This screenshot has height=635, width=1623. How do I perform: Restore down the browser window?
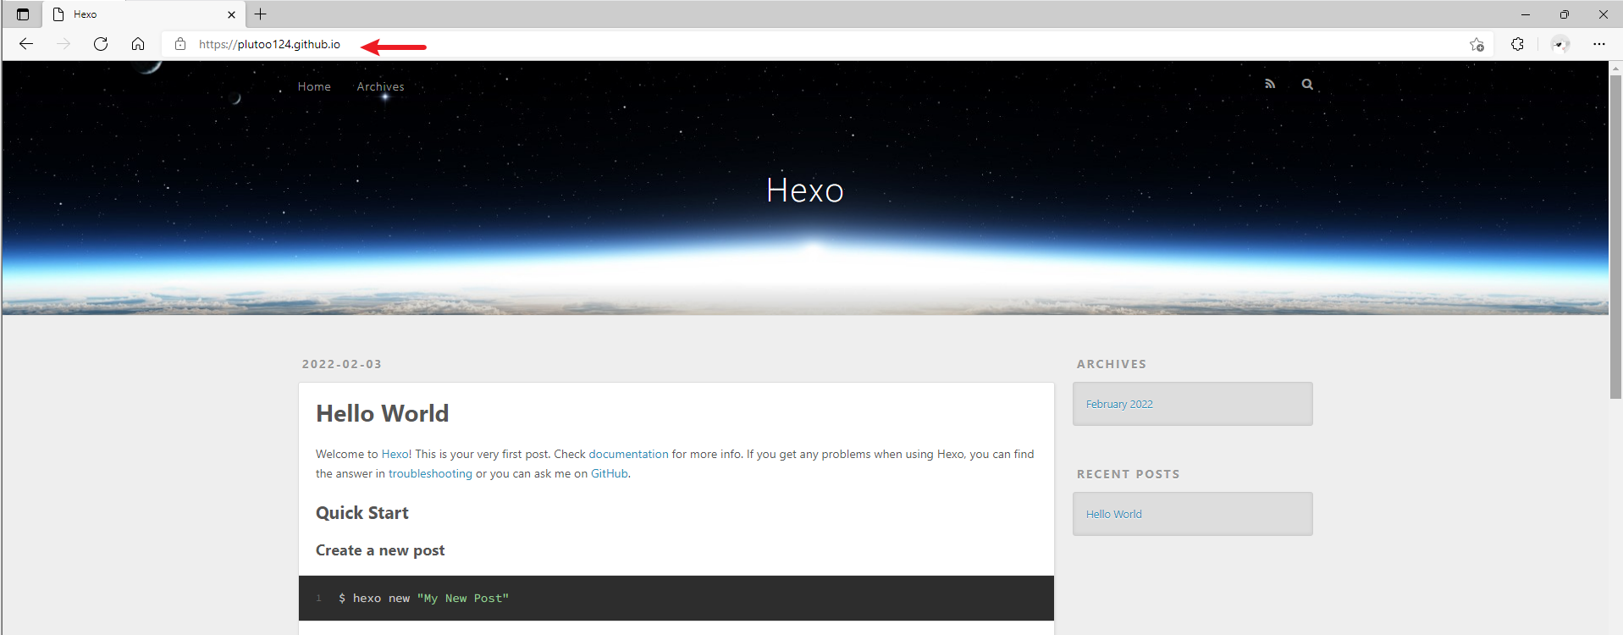[x=1565, y=14]
